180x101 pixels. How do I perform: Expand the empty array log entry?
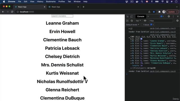tap(129, 29)
